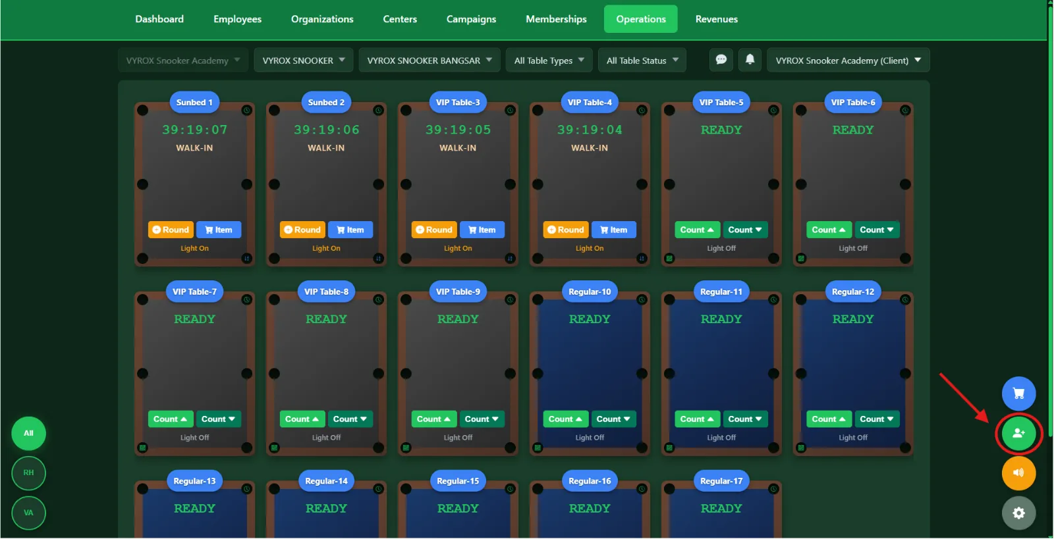Viewport: 1054px width, 539px height.
Task: Open the Employees tab
Action: [237, 19]
